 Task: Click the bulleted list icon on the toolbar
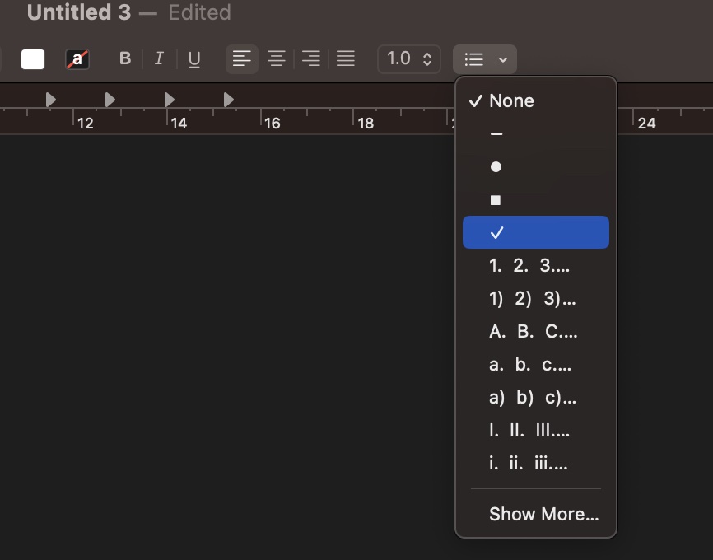476,58
